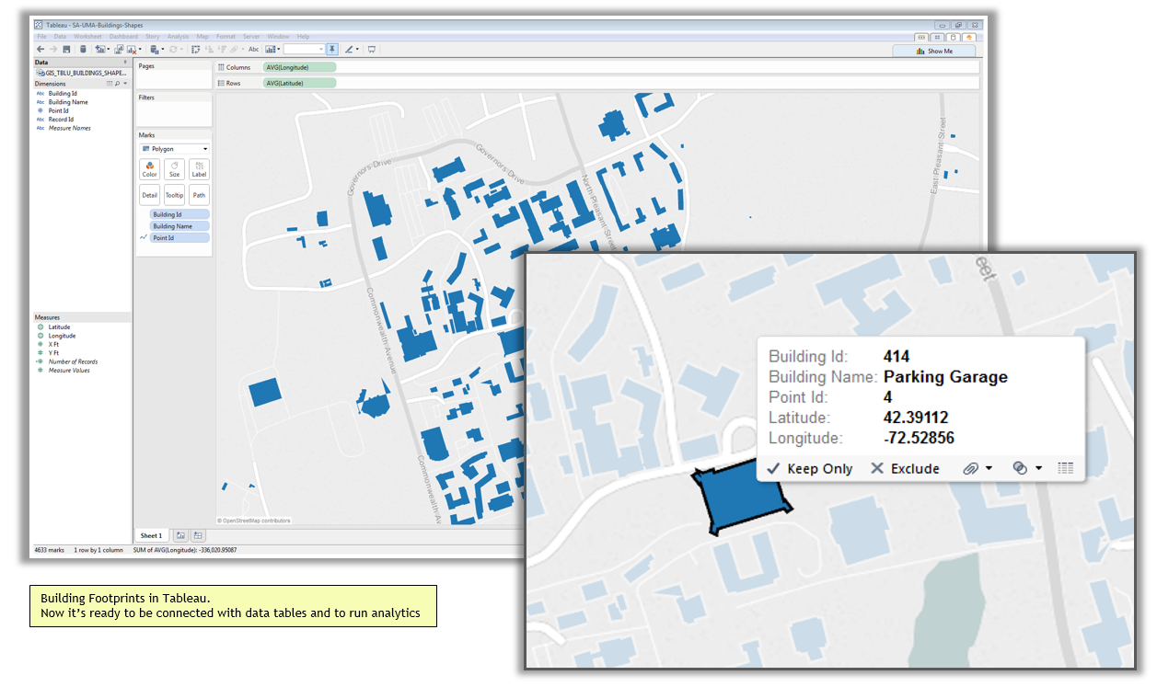Select the Measure Names dimension
Viewport: 1157px width, 687px height.
[69, 128]
